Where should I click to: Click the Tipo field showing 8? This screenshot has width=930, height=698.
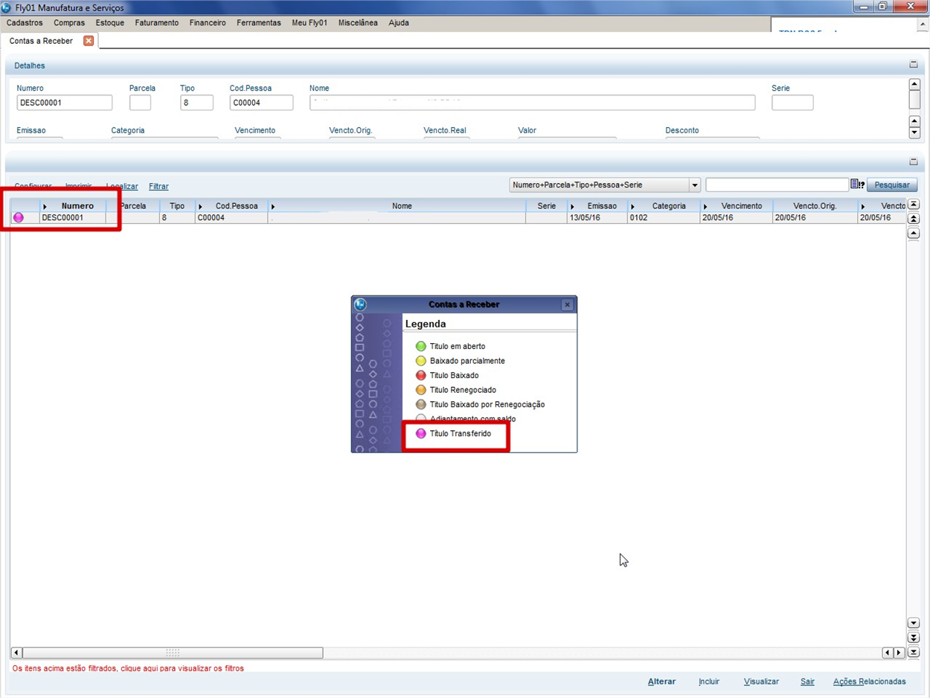[196, 103]
